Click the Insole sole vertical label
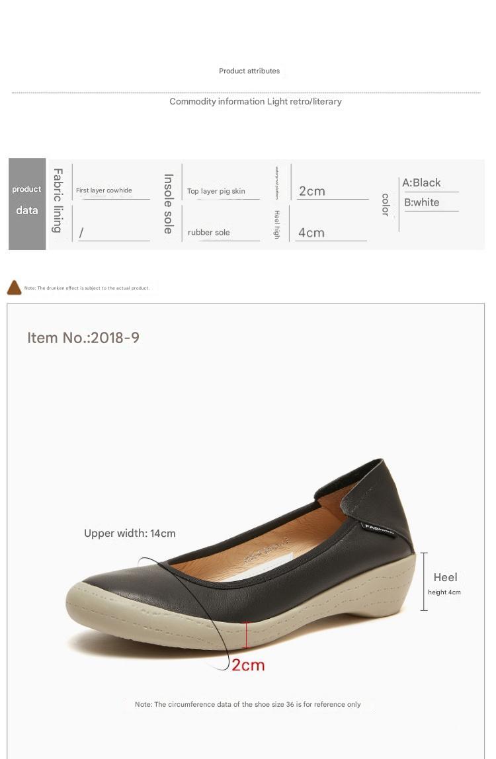 [168, 204]
